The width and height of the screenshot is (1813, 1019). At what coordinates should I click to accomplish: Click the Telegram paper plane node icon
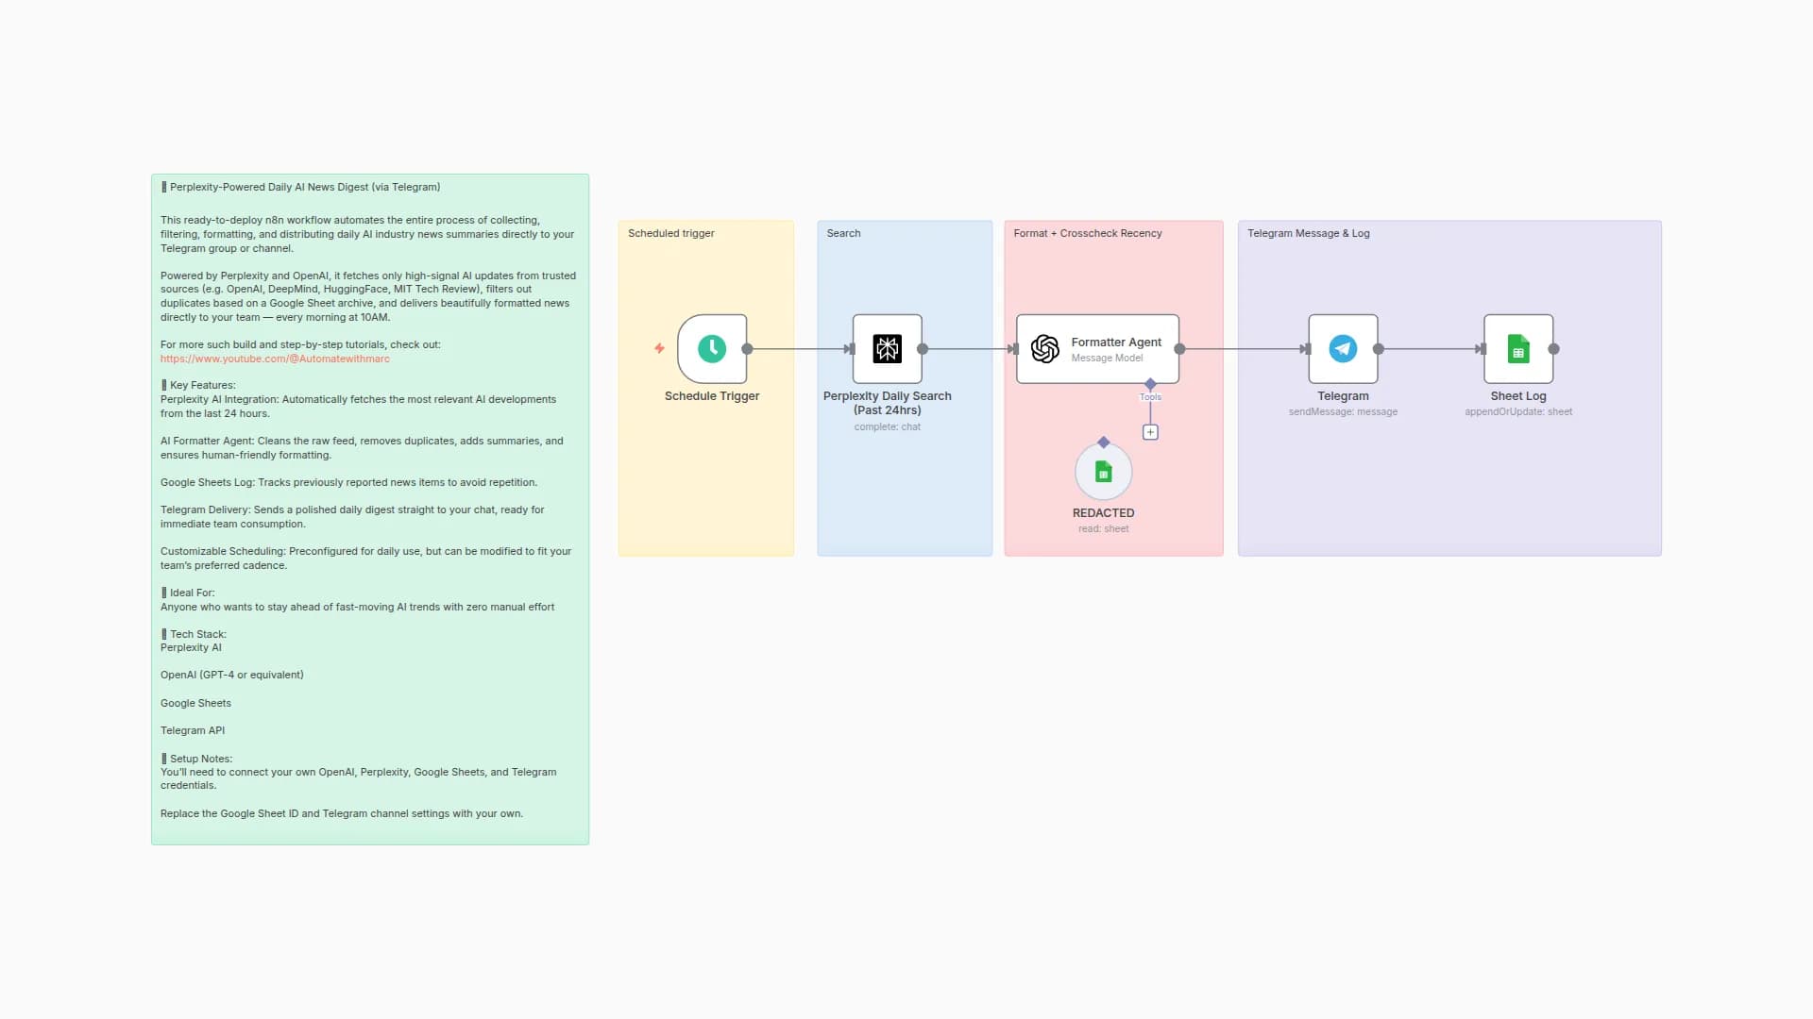coord(1343,349)
